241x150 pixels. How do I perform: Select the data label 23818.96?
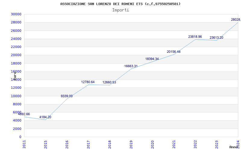(x=195, y=37)
